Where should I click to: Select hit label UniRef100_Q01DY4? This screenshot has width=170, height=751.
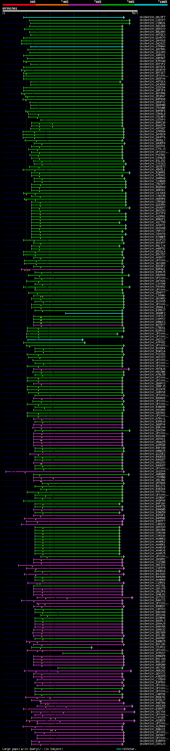(x=152, y=472)
